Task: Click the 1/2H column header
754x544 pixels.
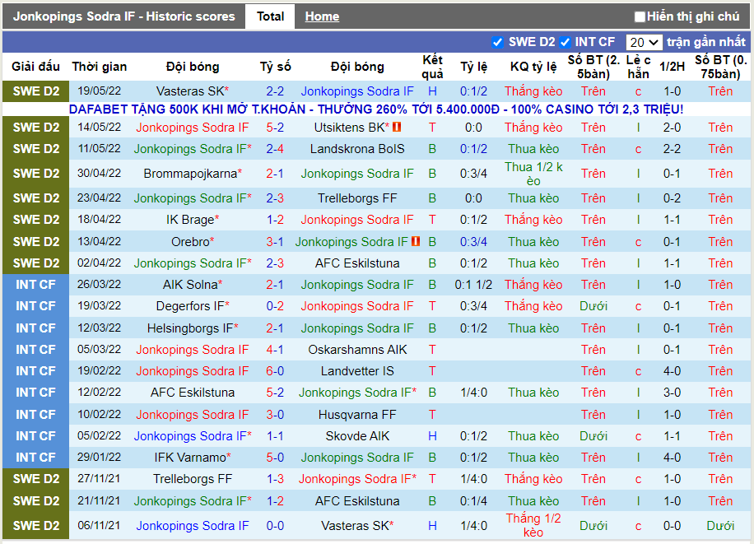Action: pos(672,67)
